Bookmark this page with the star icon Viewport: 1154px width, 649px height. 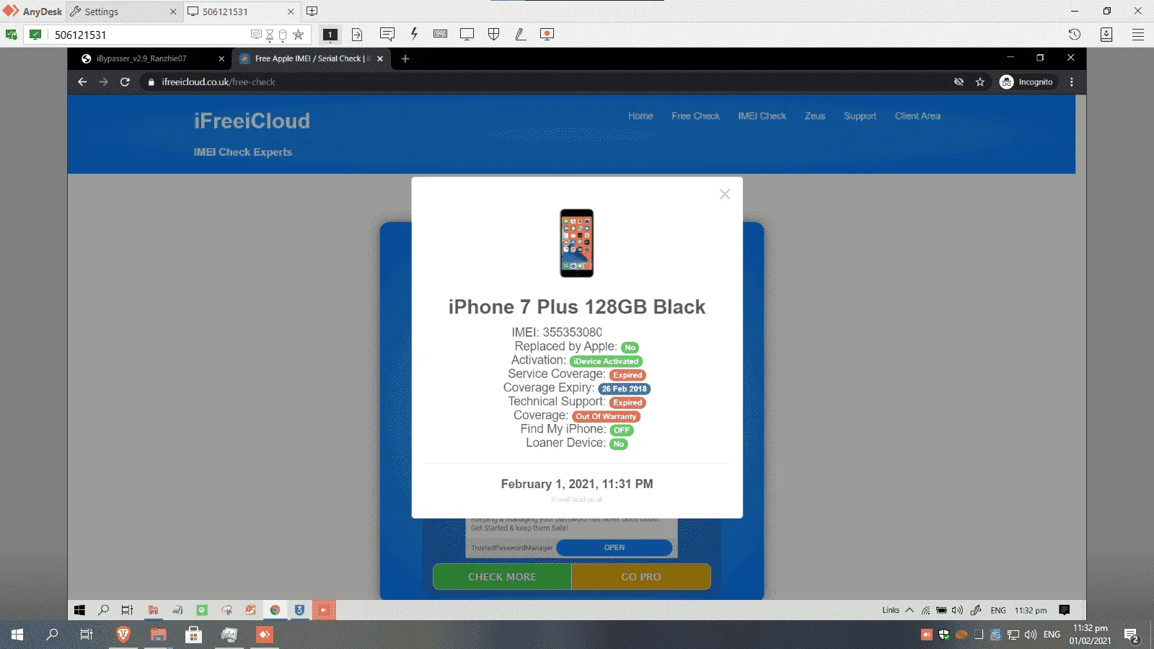(980, 82)
